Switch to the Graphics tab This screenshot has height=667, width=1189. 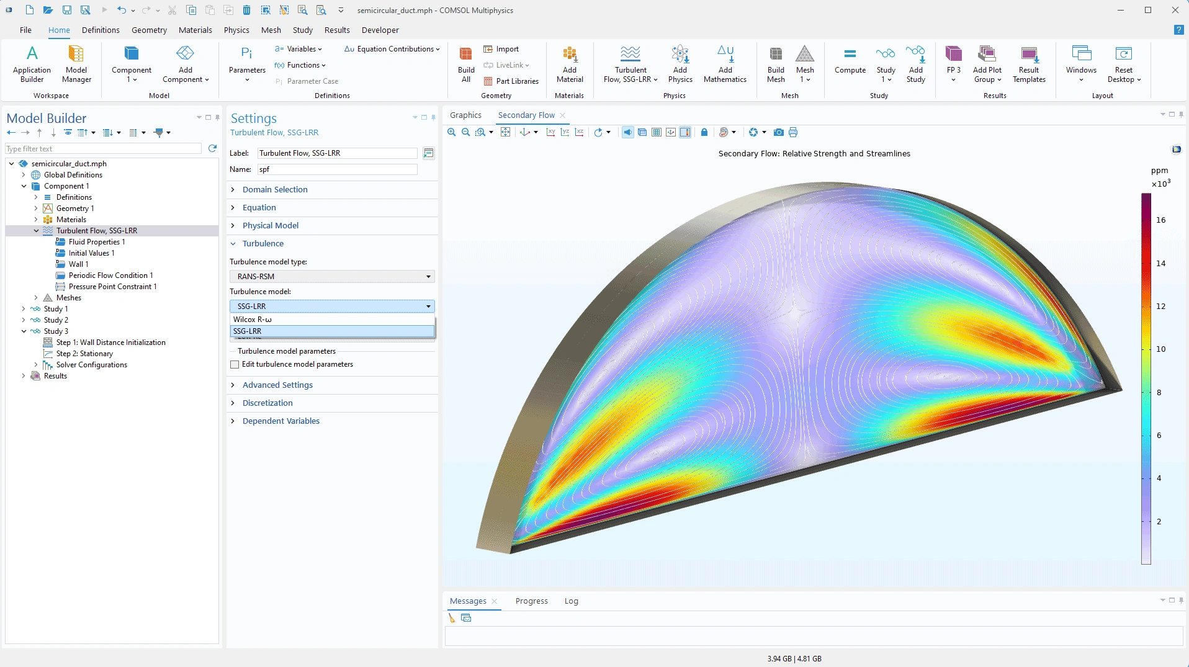(465, 115)
